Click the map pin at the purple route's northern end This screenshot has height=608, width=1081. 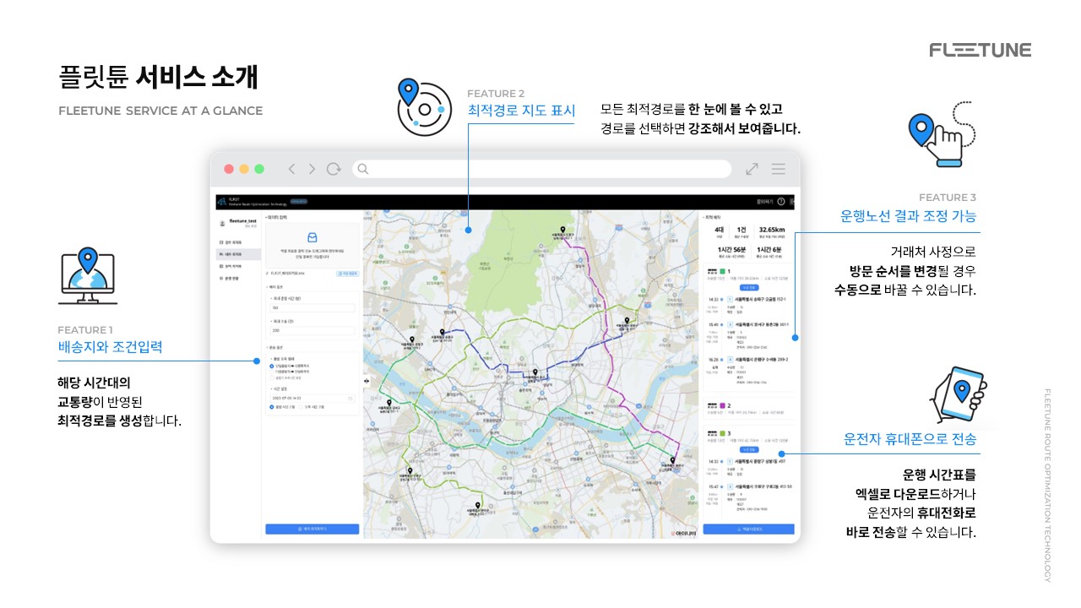(562, 229)
